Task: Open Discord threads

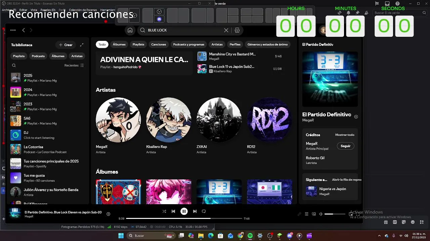Action: (339, 13)
